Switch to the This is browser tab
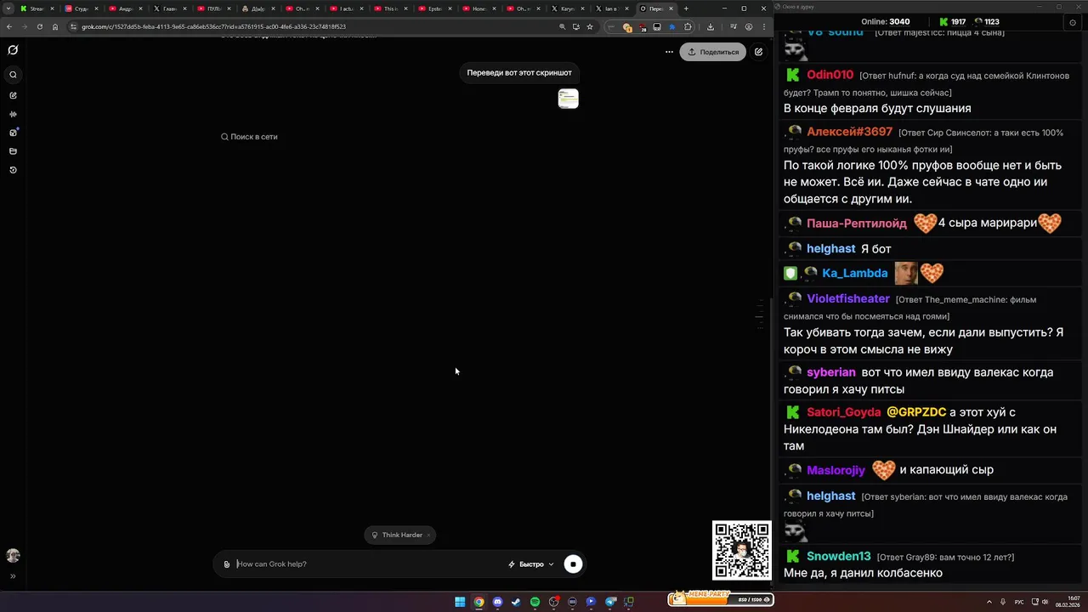This screenshot has height=612, width=1088. point(391,8)
